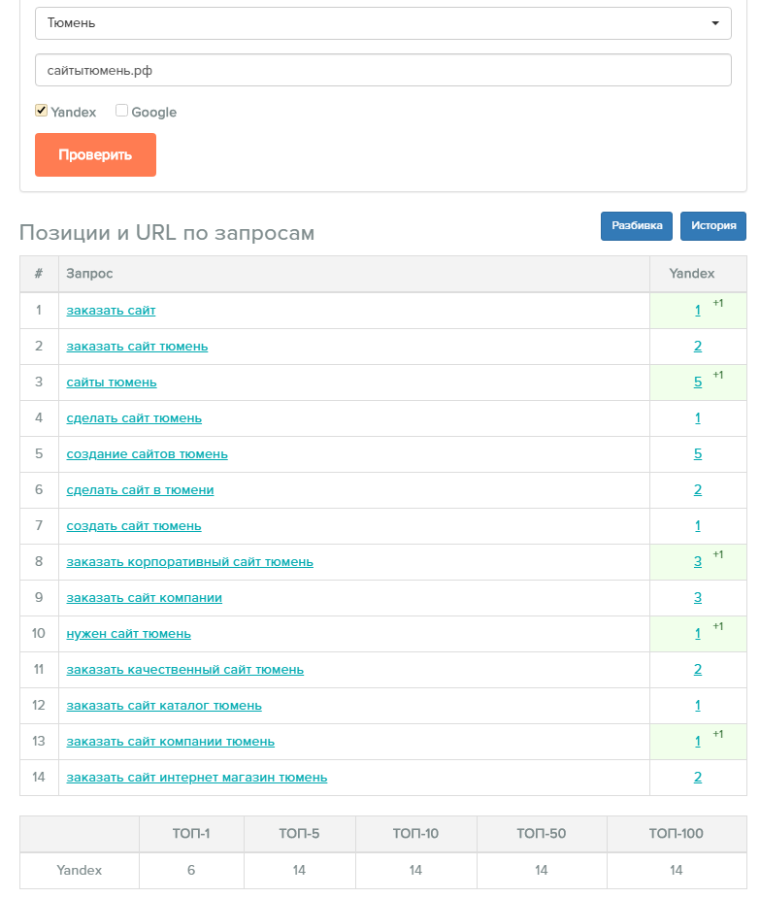Open the Разбивка view
Viewport: 760px width, 898px height.
[637, 225]
